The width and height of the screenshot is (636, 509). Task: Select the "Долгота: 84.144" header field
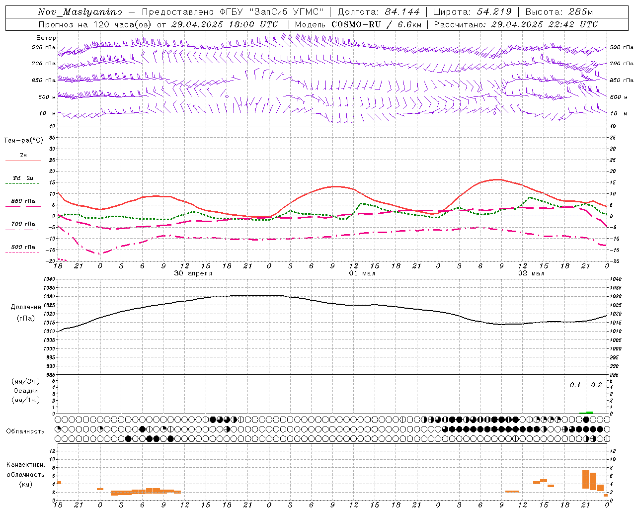pyautogui.click(x=378, y=12)
